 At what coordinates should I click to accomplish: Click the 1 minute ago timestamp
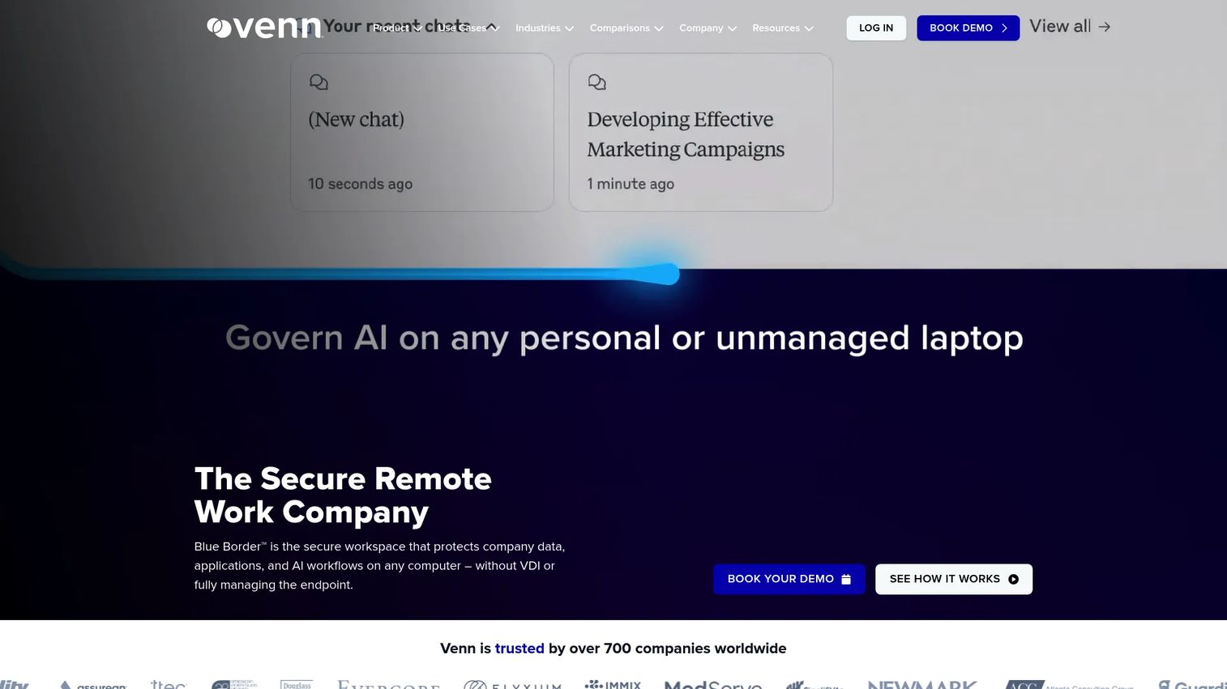(631, 184)
